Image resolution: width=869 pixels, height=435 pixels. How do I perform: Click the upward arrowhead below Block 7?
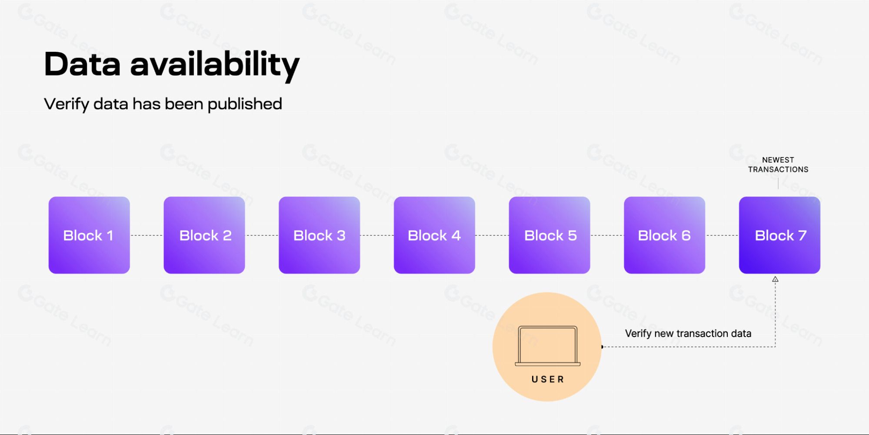pos(775,279)
